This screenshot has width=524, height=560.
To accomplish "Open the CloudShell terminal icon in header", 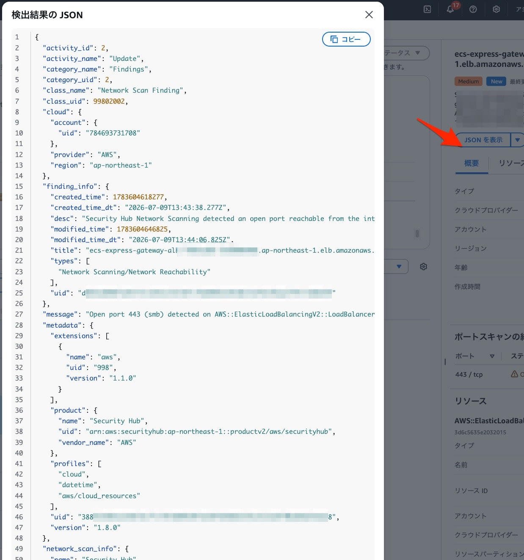I will [x=427, y=9].
